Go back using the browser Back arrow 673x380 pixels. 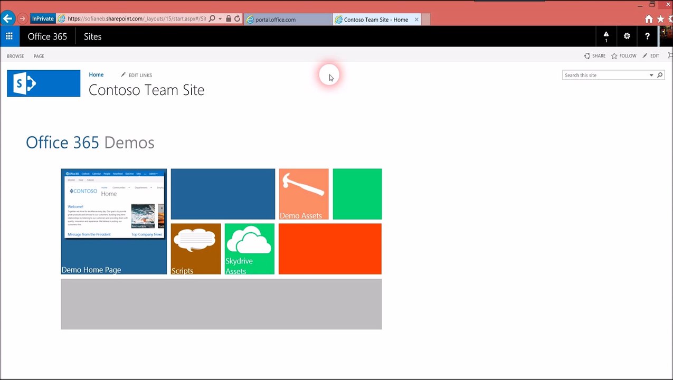(7, 18)
